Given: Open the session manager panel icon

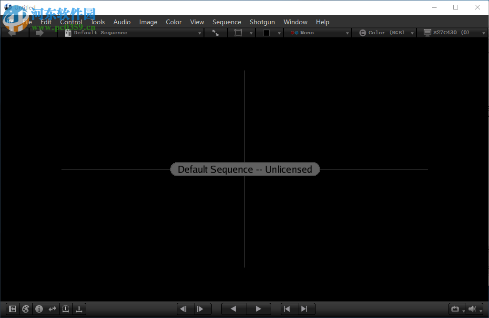Looking at the screenshot, I should 13,309.
